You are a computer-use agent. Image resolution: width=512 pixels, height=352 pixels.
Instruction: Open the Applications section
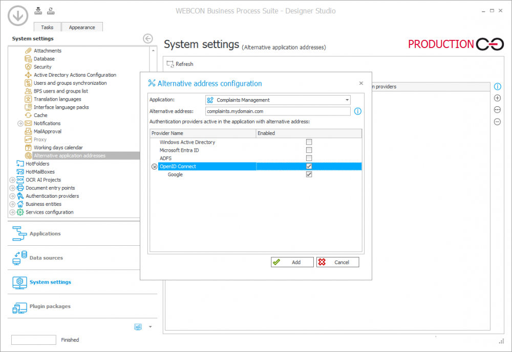pos(82,233)
